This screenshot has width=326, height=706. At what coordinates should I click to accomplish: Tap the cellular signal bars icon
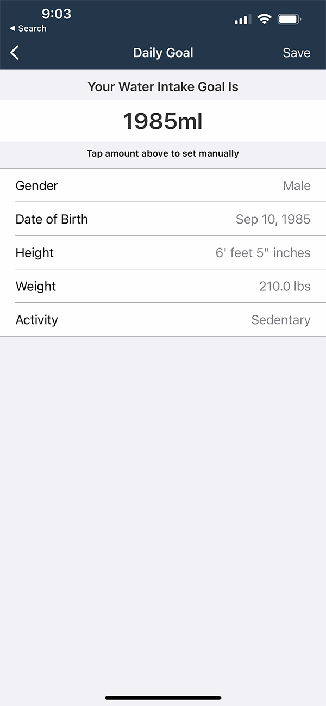pos(242,21)
